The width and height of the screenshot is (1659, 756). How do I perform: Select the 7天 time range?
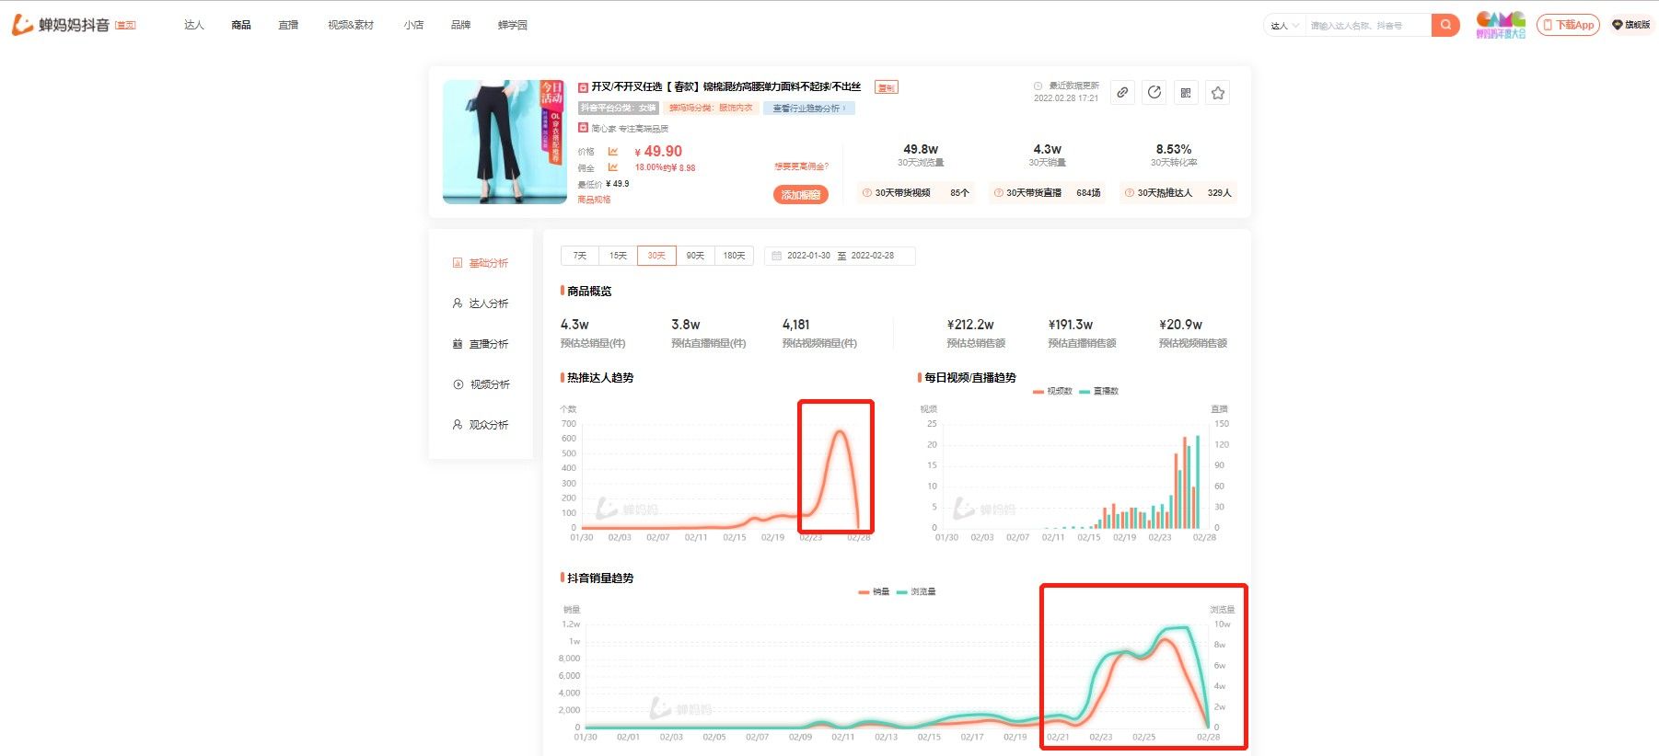pos(580,256)
